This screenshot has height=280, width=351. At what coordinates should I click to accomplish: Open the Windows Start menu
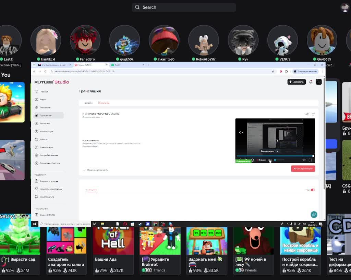35,224
